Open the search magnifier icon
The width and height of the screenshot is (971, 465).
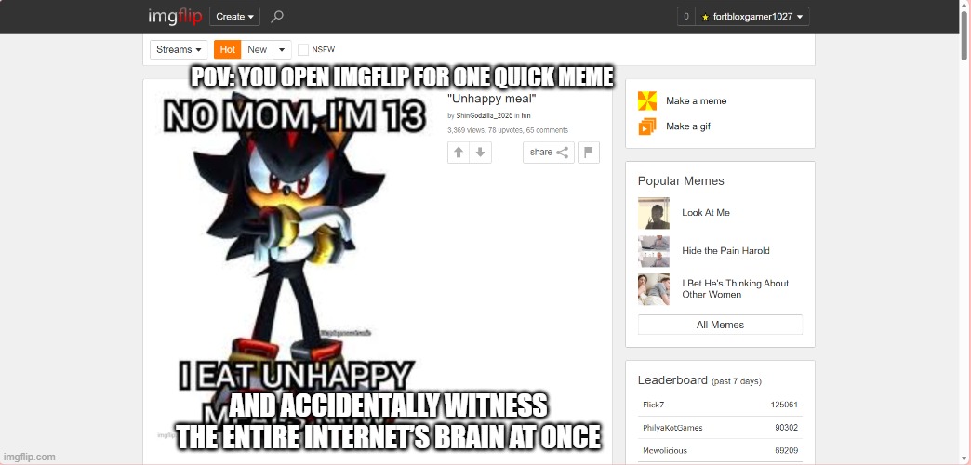(277, 17)
